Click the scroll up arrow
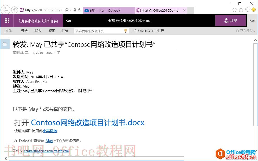The image size is (258, 161). [x=256, y=41]
